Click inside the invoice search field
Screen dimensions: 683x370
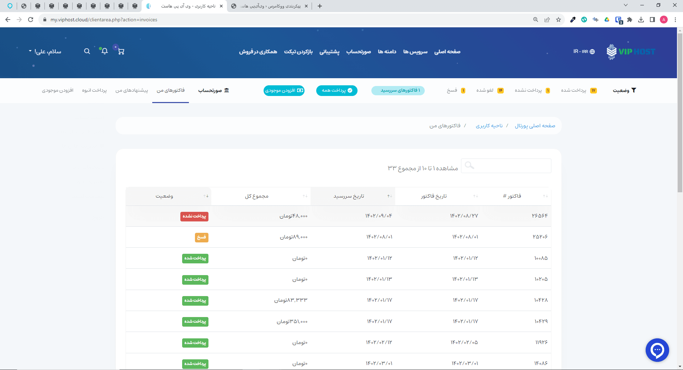506,166
